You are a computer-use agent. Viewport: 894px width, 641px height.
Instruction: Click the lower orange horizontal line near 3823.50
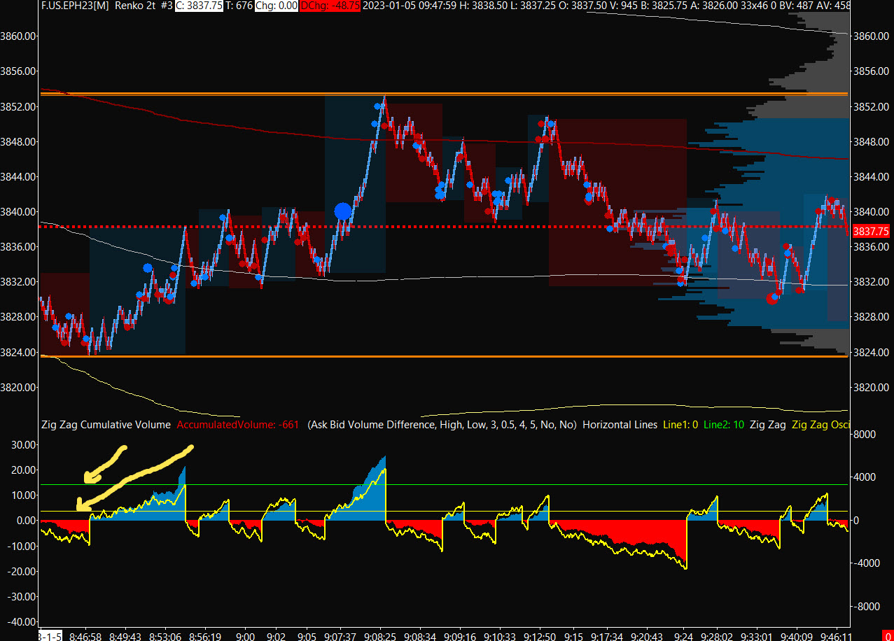pyautogui.click(x=444, y=356)
